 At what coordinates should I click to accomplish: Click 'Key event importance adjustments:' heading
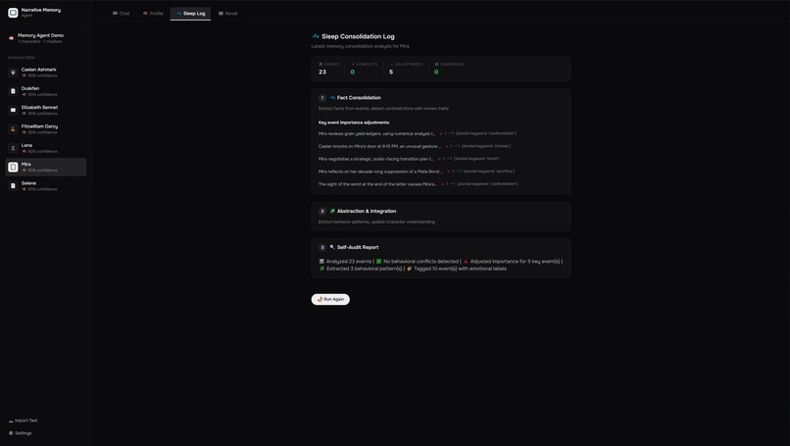tap(354, 123)
